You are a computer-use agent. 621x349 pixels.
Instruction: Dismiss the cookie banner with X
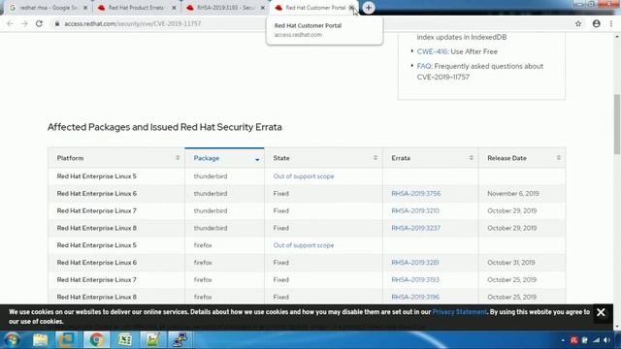[x=601, y=312]
